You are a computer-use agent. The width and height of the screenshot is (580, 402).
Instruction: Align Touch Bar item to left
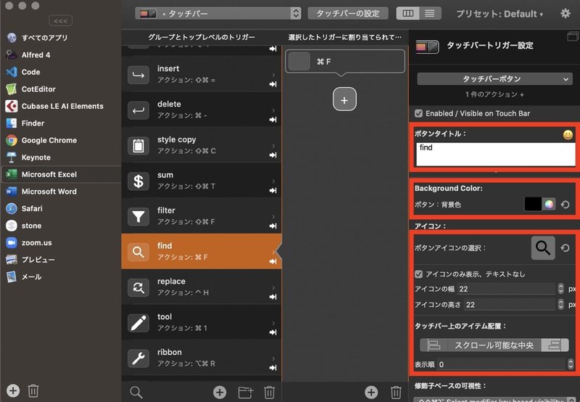pyautogui.click(x=433, y=345)
